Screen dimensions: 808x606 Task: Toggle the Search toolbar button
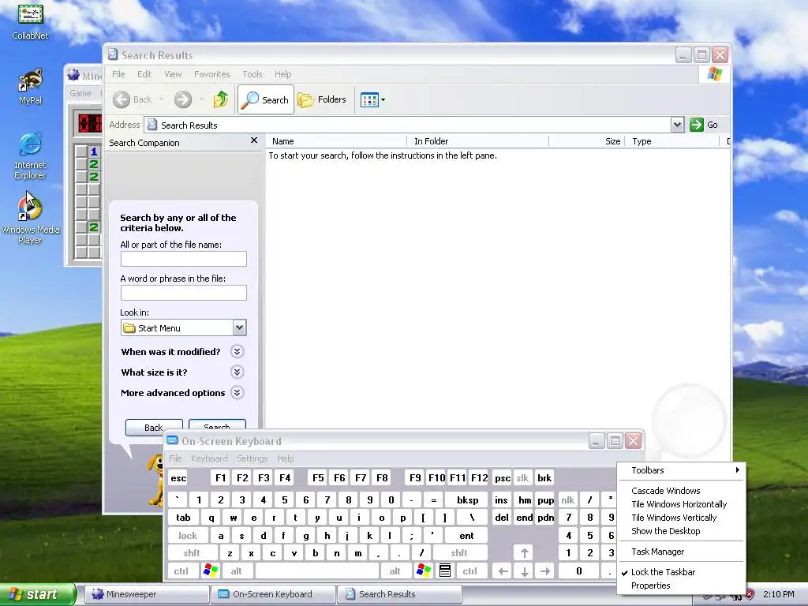tap(265, 99)
